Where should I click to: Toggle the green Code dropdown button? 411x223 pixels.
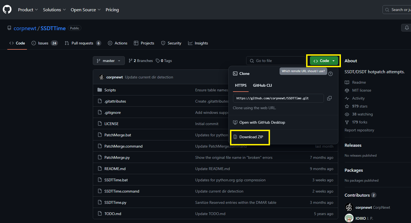(x=324, y=61)
